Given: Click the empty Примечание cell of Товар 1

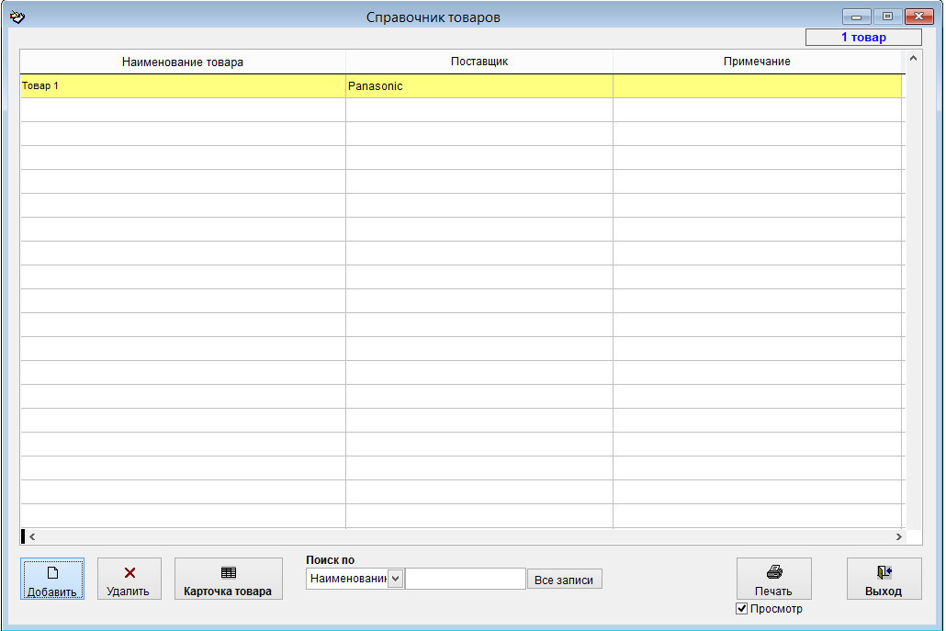Looking at the screenshot, I should pyautogui.click(x=757, y=86).
